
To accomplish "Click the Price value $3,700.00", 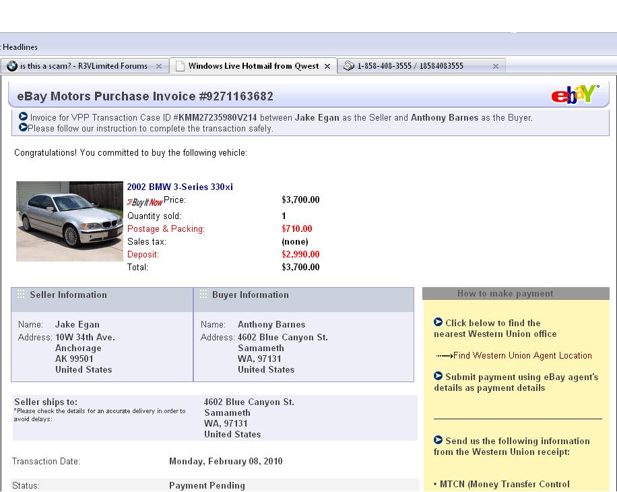I will [300, 199].
